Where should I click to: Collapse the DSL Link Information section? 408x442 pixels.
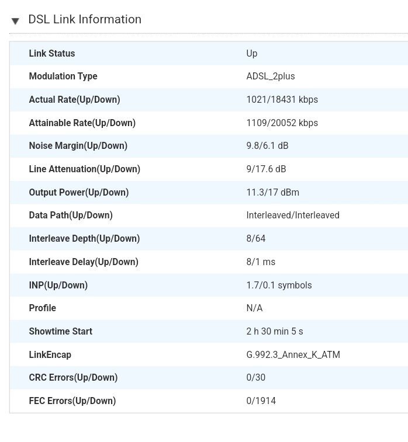(15, 21)
